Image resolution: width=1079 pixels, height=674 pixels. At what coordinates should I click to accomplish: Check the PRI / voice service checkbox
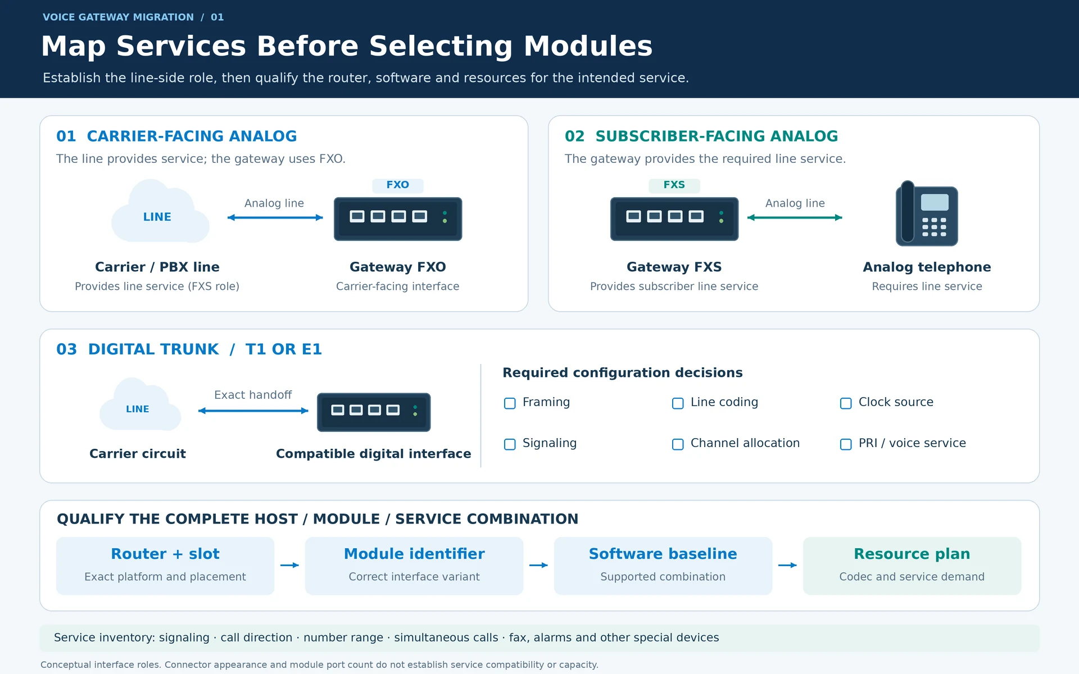click(x=846, y=444)
